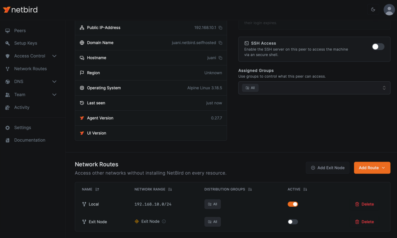Go to Peers in sidebar
Viewport: 397px width, 238px height.
20,31
